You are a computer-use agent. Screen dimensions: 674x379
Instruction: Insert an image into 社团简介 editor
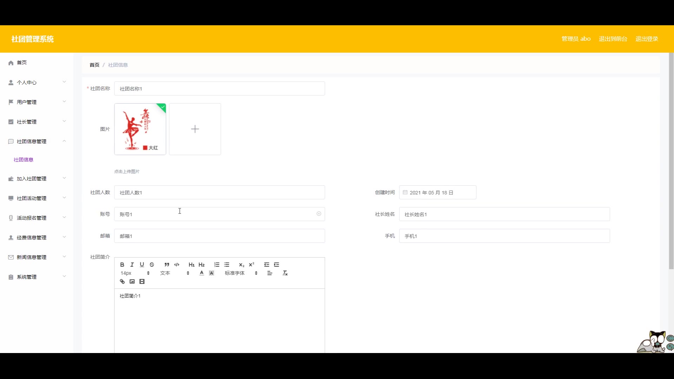(132, 281)
